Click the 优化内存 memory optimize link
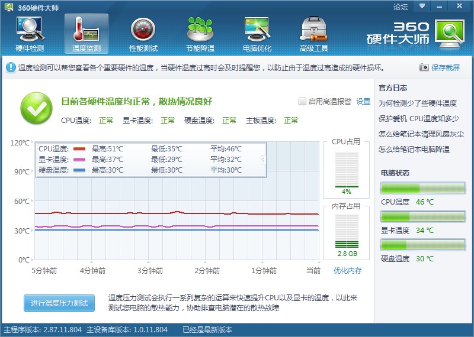Viewport: 474px width, 337px height. pyautogui.click(x=347, y=271)
